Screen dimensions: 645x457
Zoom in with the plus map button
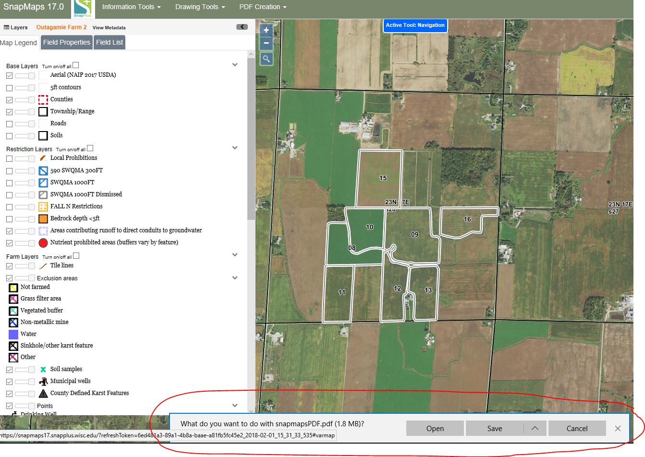tap(266, 30)
